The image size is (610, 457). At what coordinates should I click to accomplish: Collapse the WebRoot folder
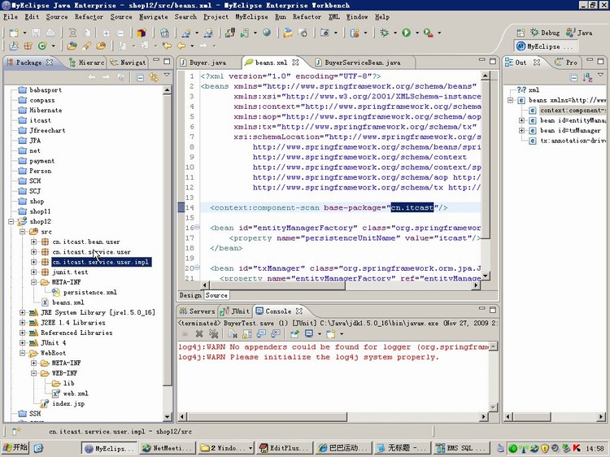tap(22, 353)
